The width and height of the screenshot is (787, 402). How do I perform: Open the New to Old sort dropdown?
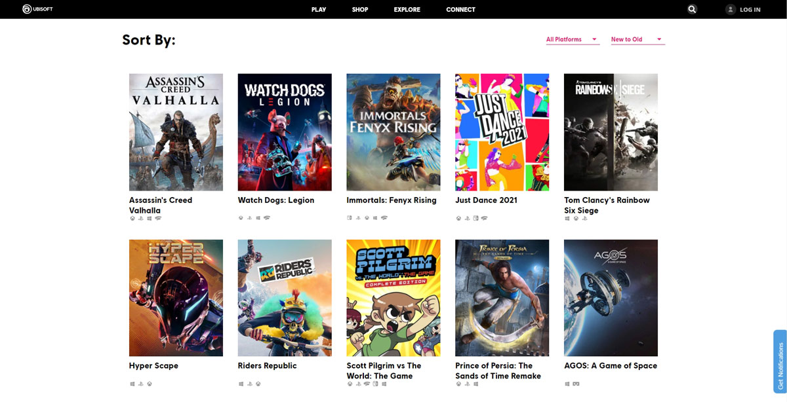point(637,39)
